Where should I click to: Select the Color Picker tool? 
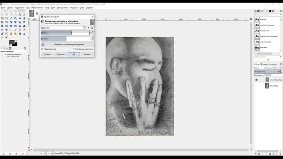pyautogui.click(x=11, y=18)
